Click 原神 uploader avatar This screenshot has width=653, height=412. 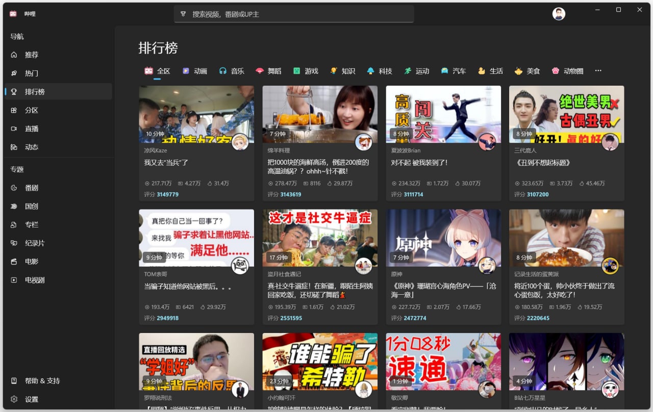(487, 266)
